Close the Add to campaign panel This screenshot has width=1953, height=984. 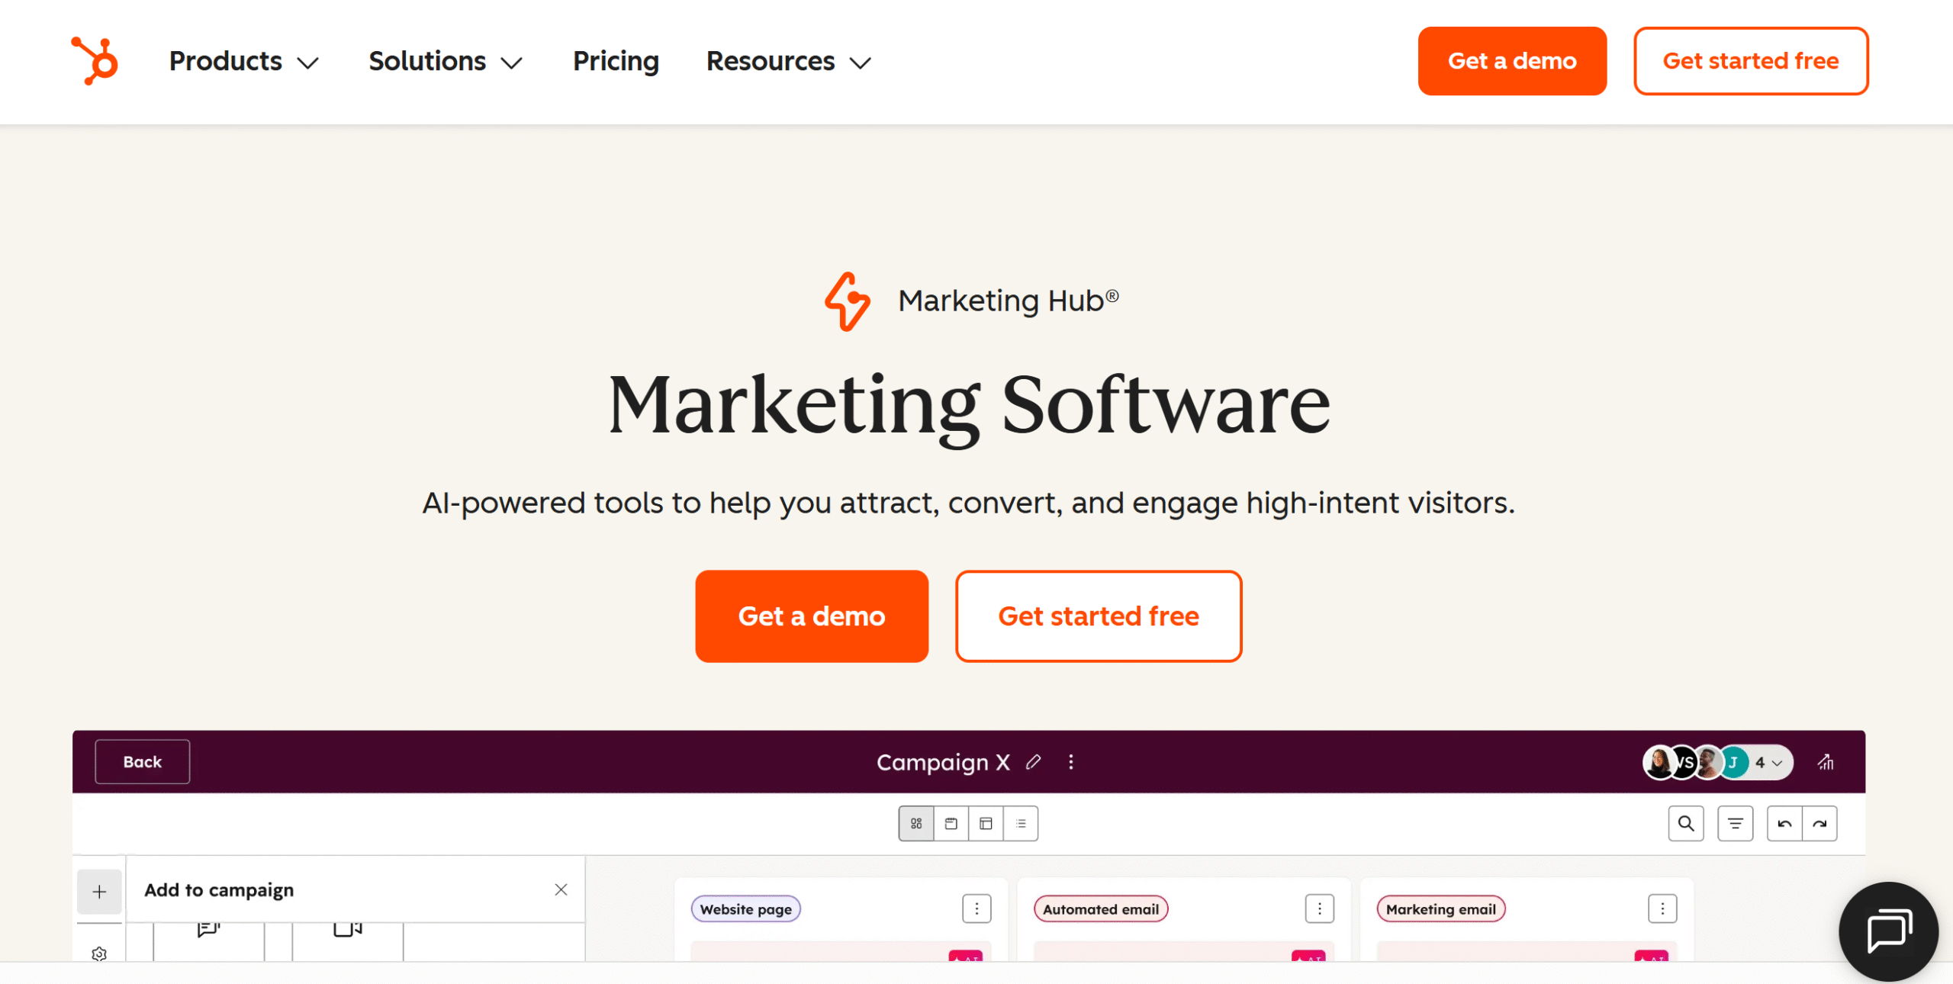tap(561, 889)
